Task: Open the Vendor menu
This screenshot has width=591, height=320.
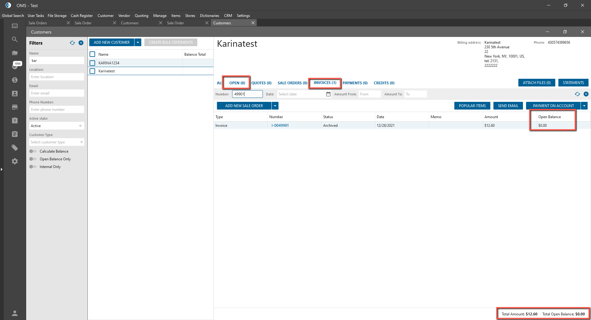Action: [x=124, y=16]
